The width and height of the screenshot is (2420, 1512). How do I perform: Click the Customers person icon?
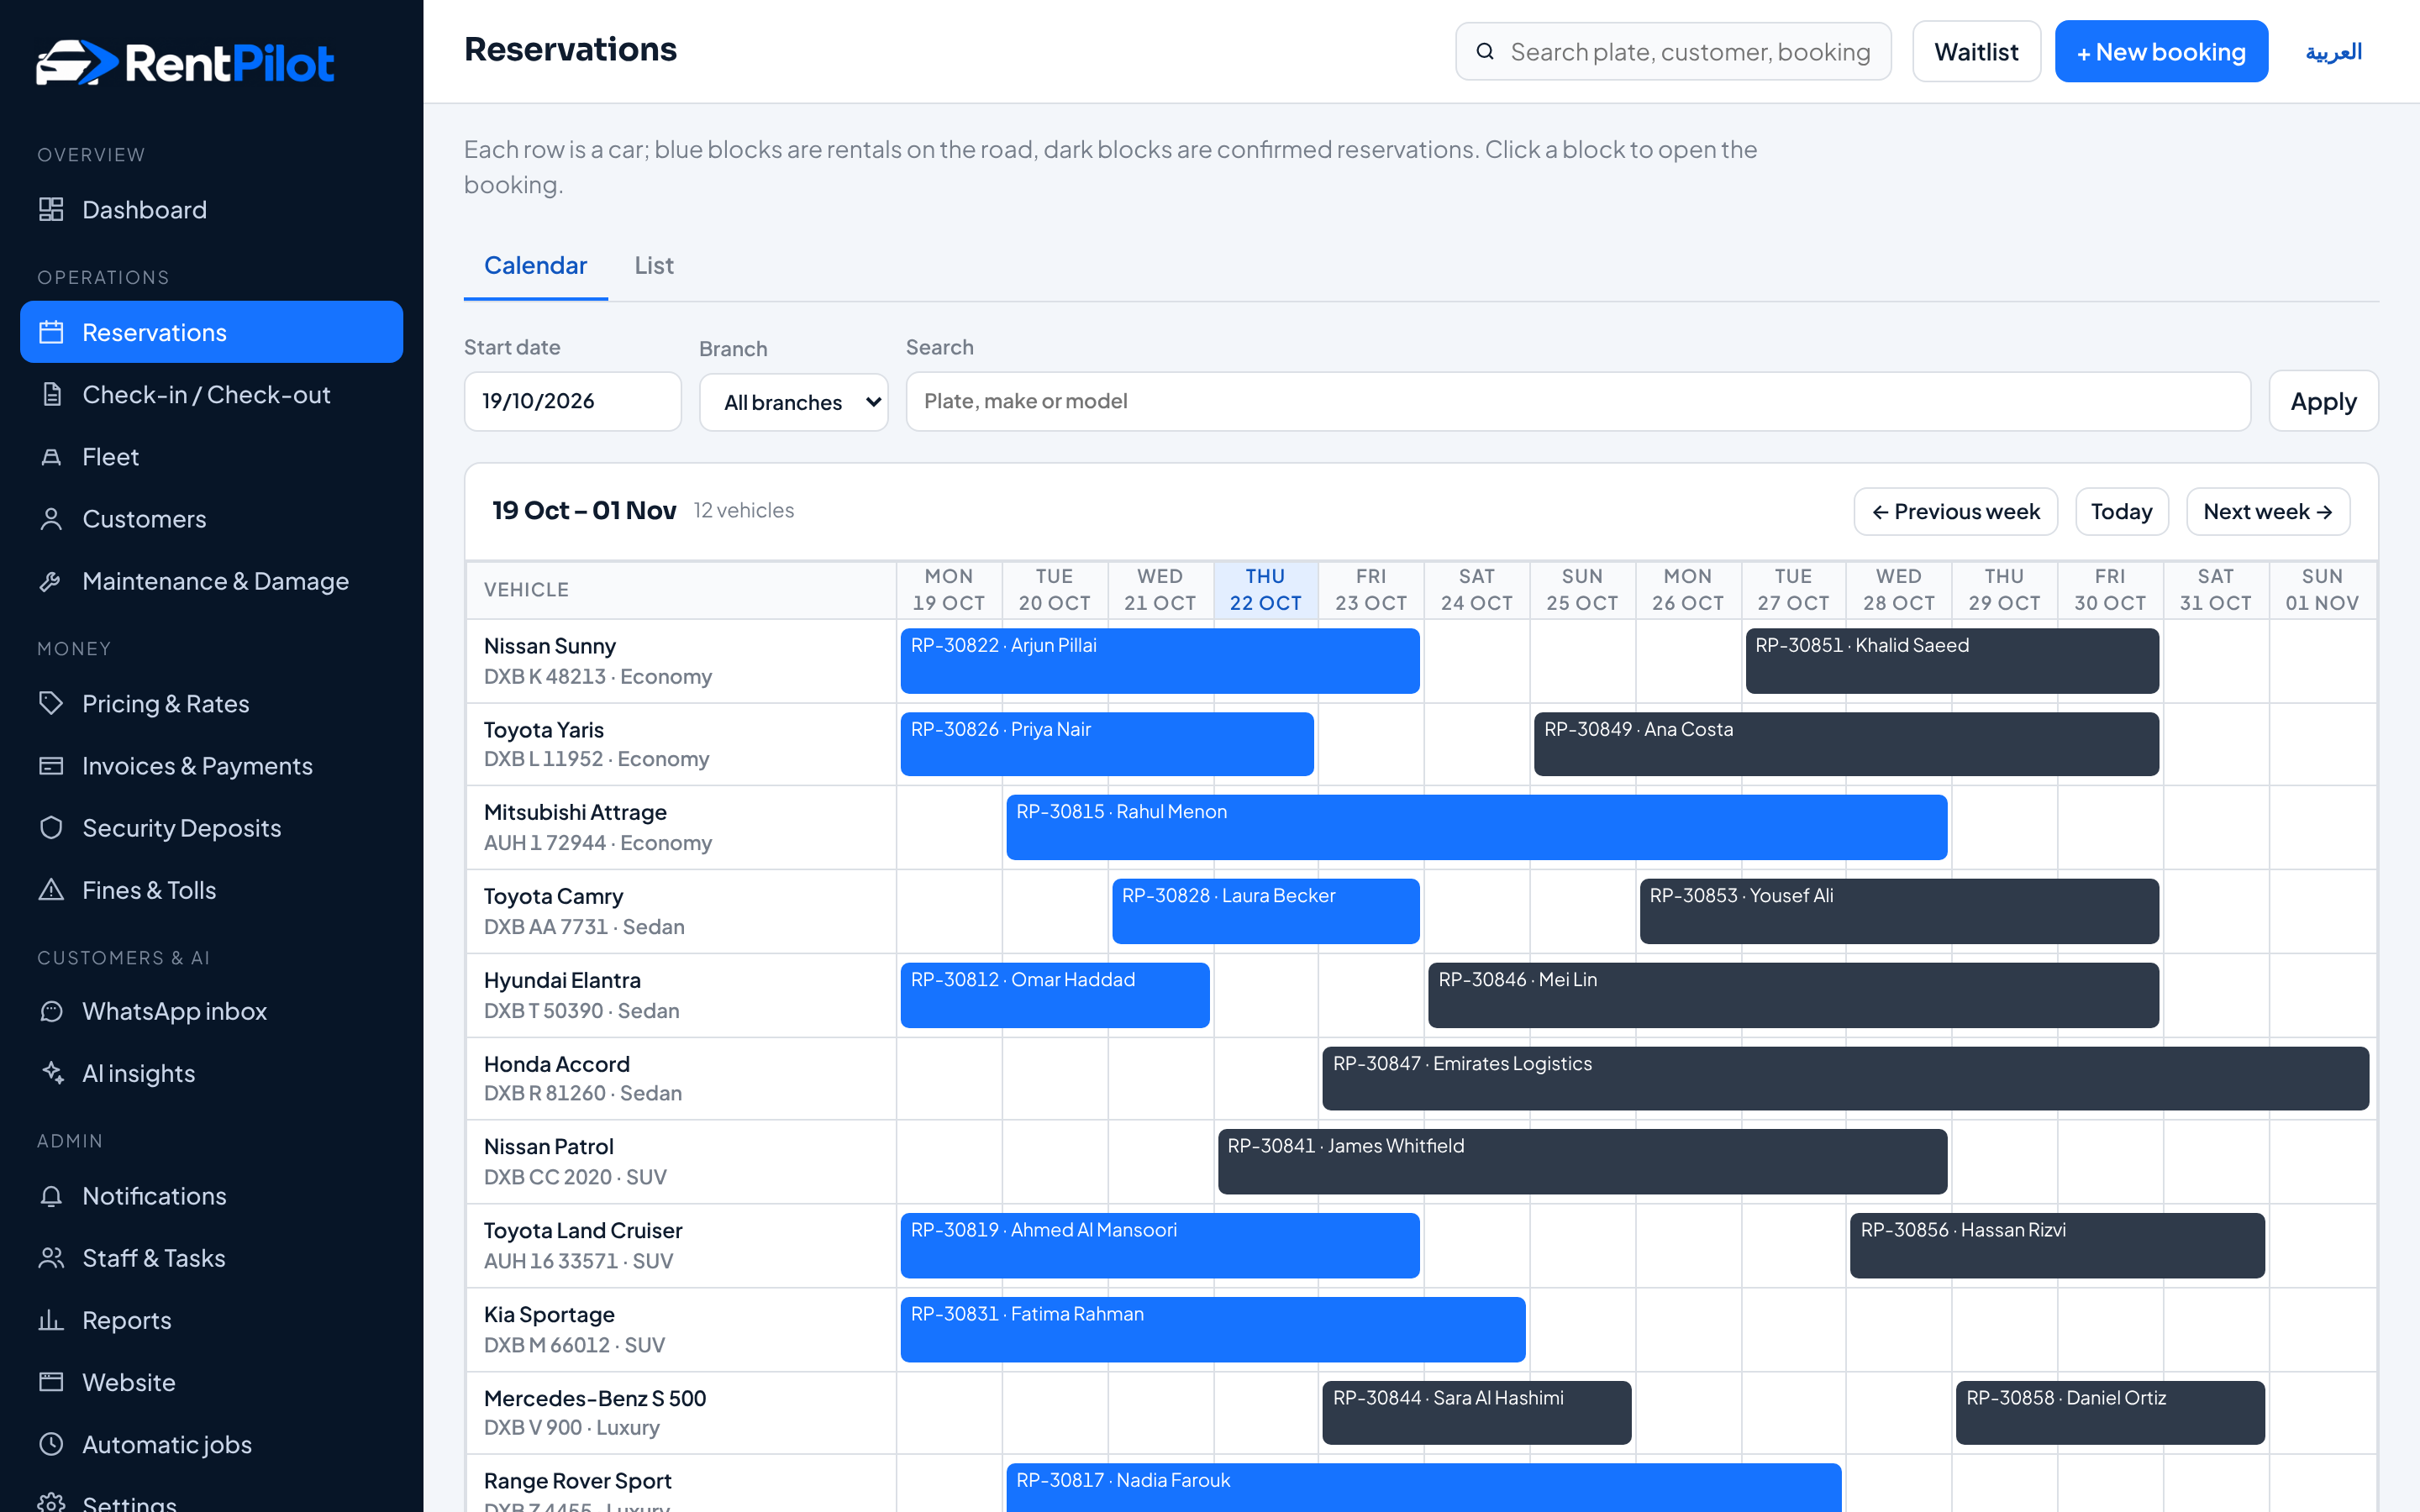(51, 518)
